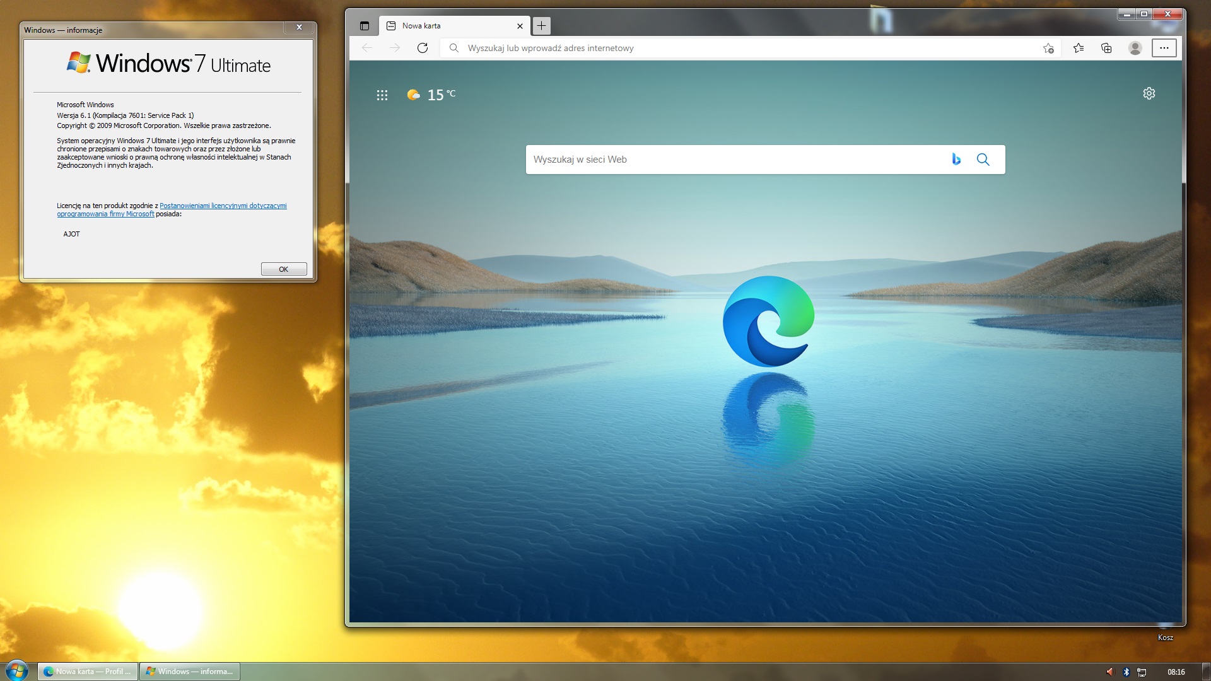The height and width of the screenshot is (681, 1211).
Task: Open the Windows Start orb
Action: click(x=16, y=670)
